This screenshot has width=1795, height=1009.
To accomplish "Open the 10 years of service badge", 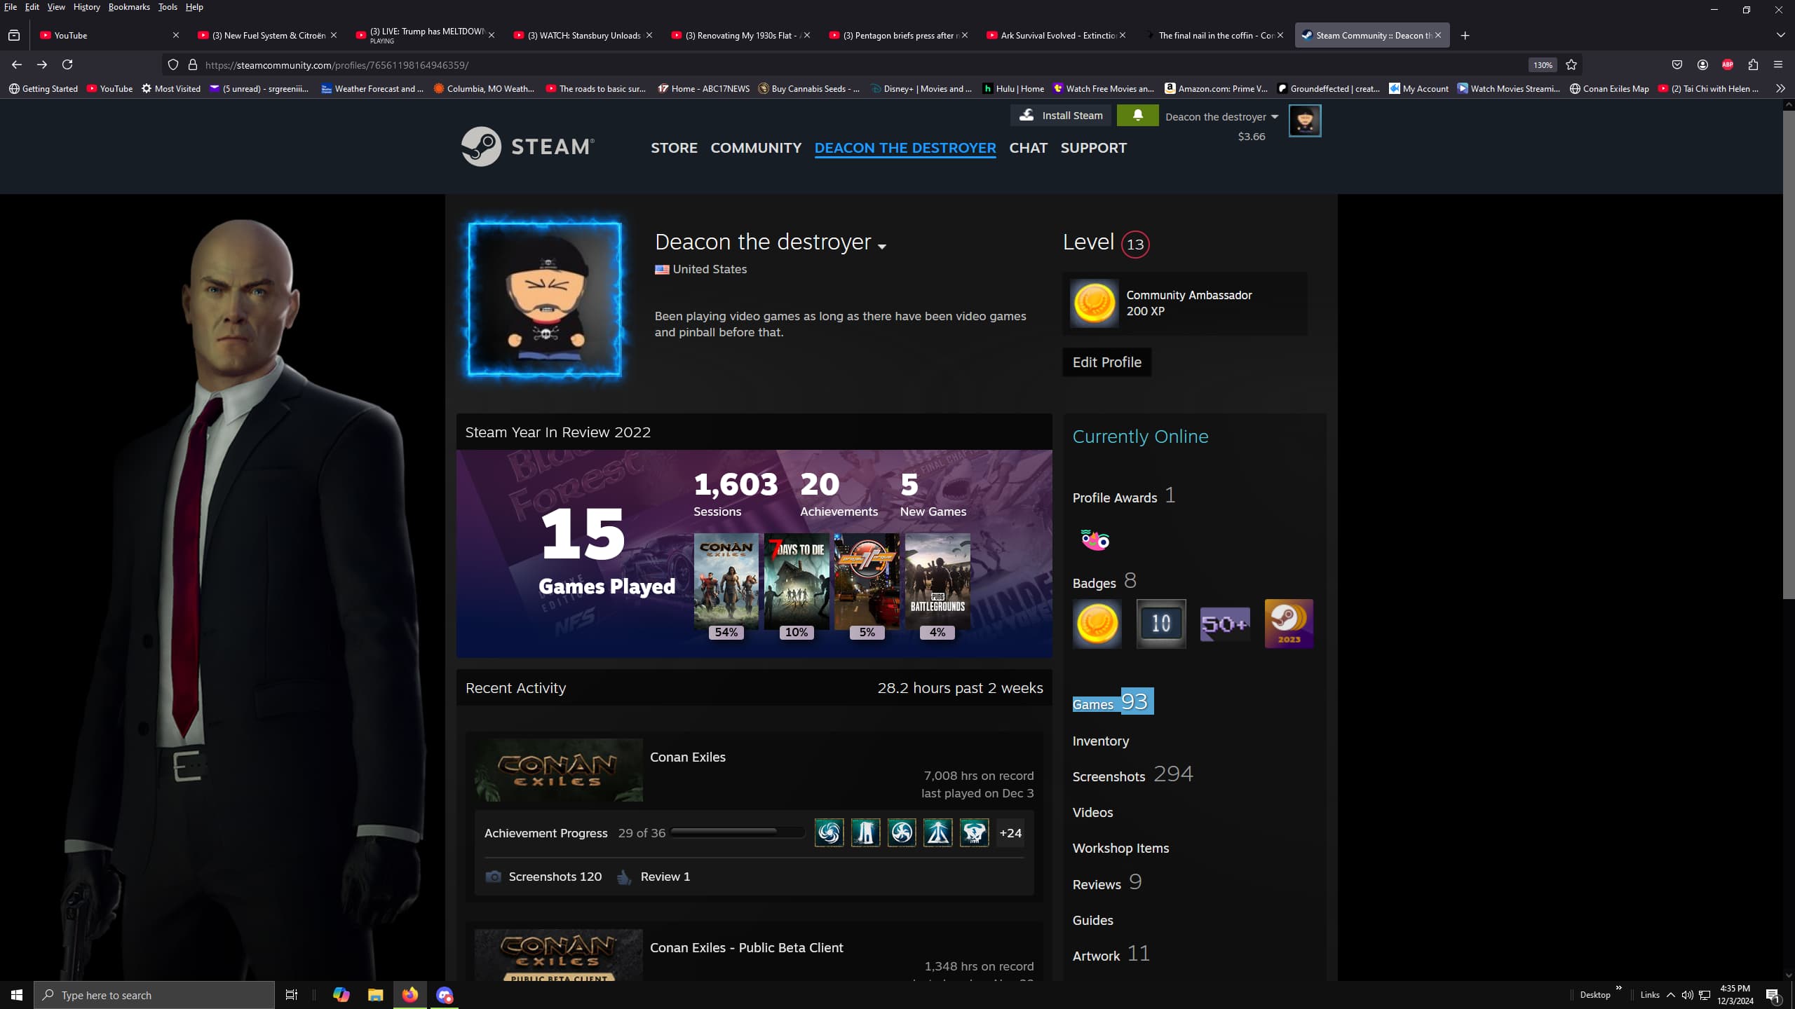I will tap(1161, 624).
